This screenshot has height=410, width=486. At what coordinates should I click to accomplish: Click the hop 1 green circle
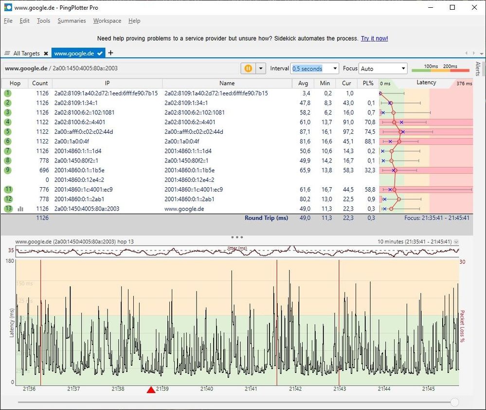pos(8,93)
